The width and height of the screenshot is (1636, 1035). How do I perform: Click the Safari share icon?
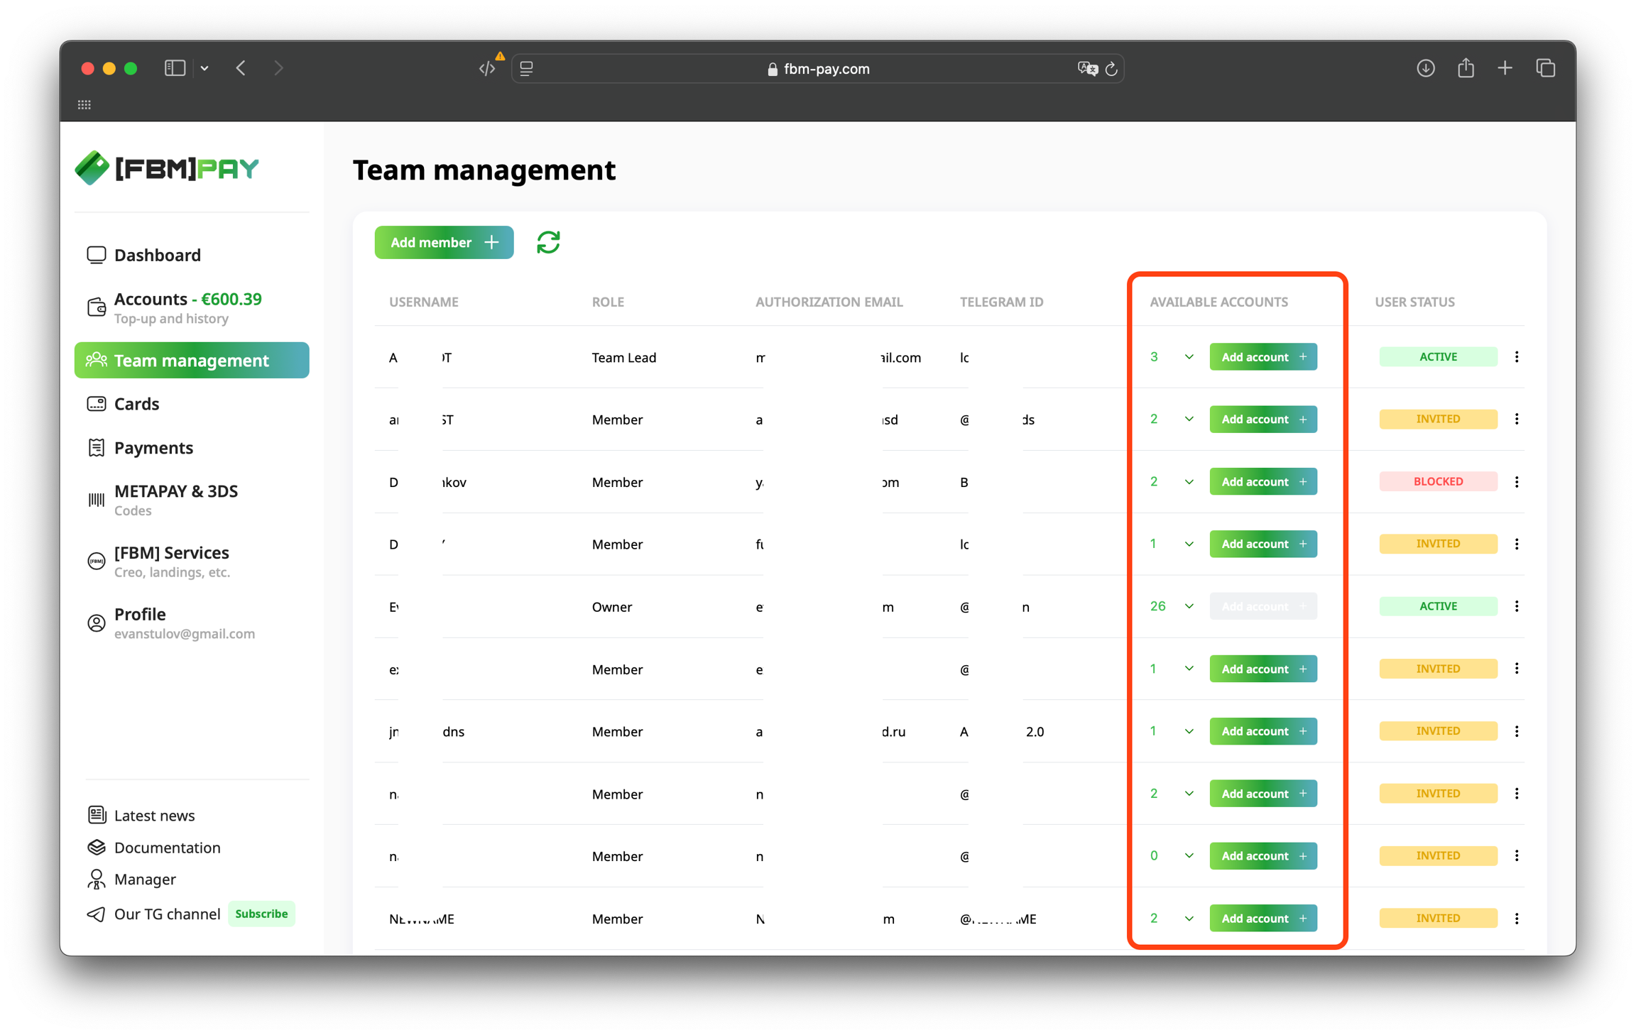pyautogui.click(x=1466, y=68)
